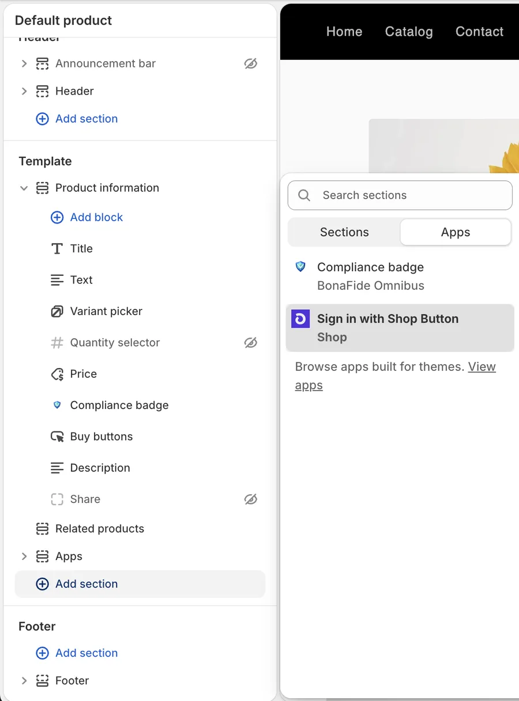Click the Variant picker block icon

pyautogui.click(x=57, y=312)
